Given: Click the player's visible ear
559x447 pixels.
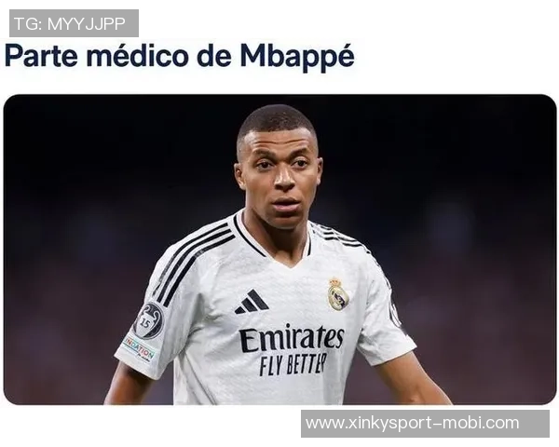Looking at the screenshot, I should click(240, 176).
